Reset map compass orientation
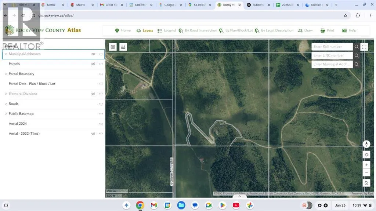The image size is (376, 211). tap(366, 144)
